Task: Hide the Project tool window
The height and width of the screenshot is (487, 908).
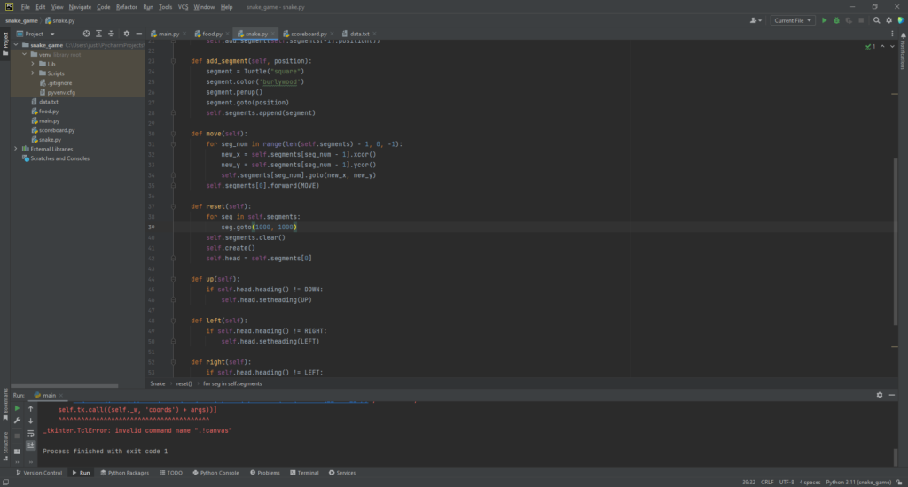Action: 139,34
